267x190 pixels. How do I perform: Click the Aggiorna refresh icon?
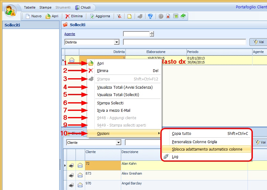(92, 16)
